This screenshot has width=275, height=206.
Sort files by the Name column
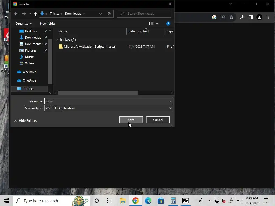[62, 31]
